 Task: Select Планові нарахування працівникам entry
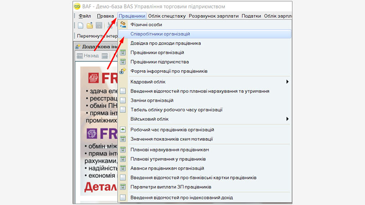170,149
